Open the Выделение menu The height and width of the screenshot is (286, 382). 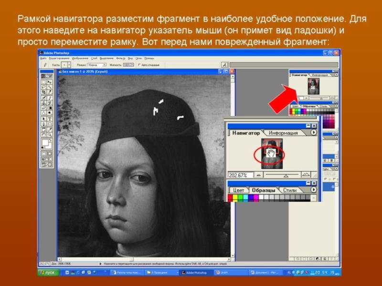[x=106, y=58]
